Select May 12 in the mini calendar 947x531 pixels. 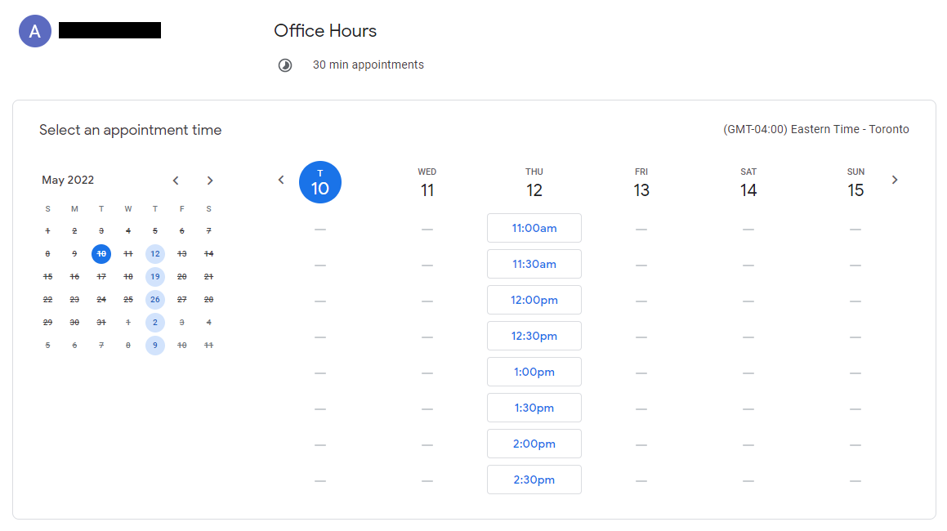click(155, 254)
